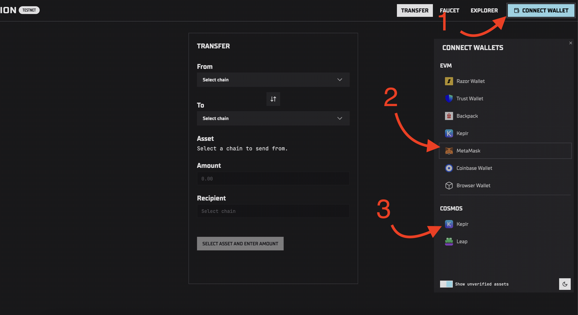578x315 pixels.
Task: Click the Browser Wallet cube icon
Action: [x=449, y=185]
